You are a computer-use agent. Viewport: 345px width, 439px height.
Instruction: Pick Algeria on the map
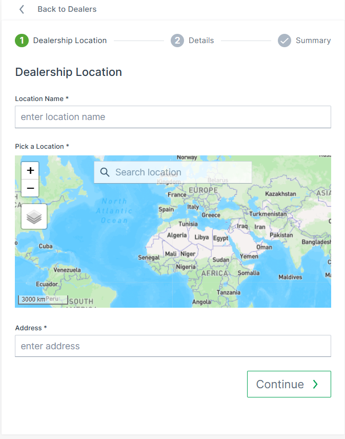[x=177, y=235]
